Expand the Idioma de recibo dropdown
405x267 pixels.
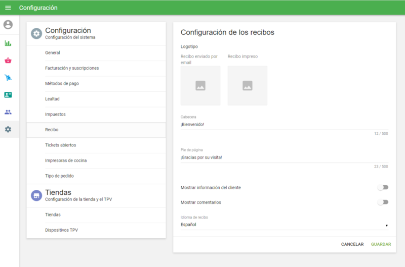284,225
